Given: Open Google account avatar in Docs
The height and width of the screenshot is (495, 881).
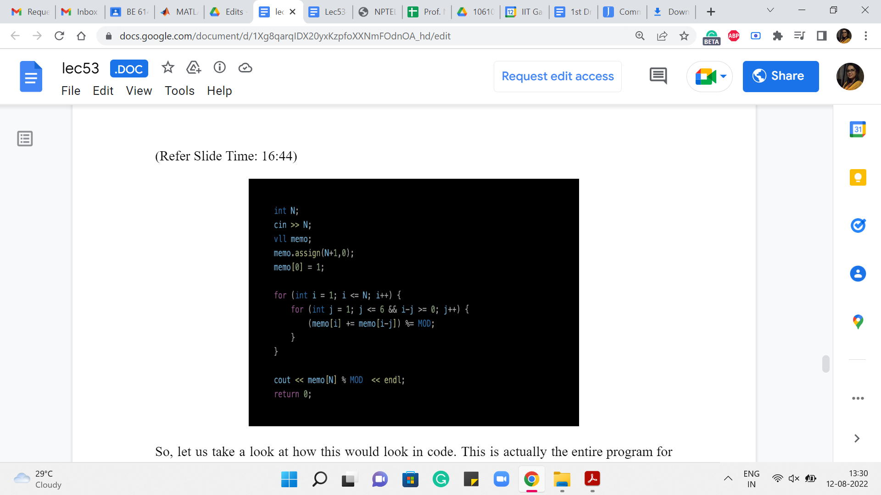Looking at the screenshot, I should coord(850,76).
